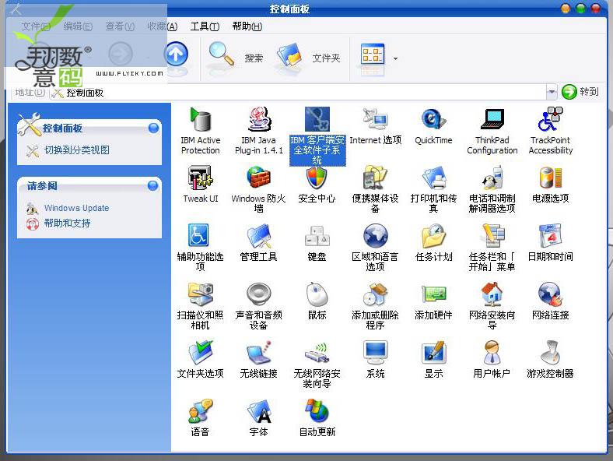Open 管理工具 icon

click(x=259, y=236)
